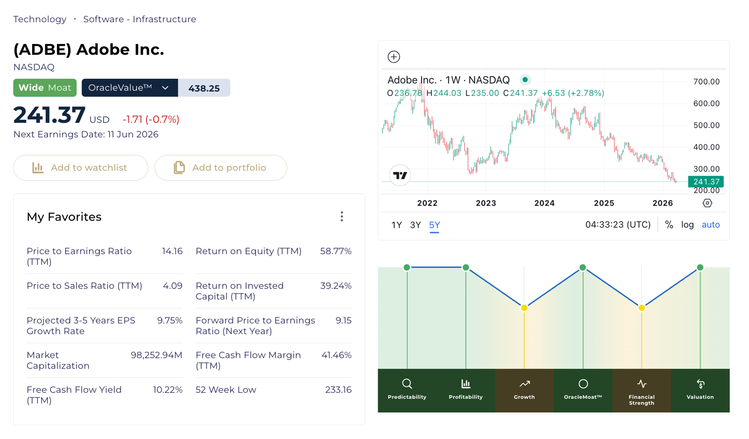The height and width of the screenshot is (439, 749).
Task: Toggle auto scale on the chart
Action: 710,225
